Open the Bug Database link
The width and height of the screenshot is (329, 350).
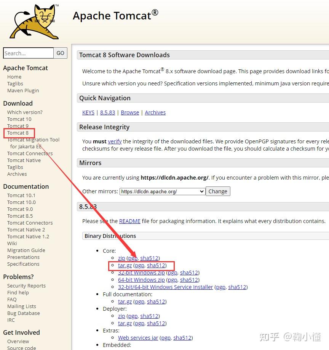23,313
